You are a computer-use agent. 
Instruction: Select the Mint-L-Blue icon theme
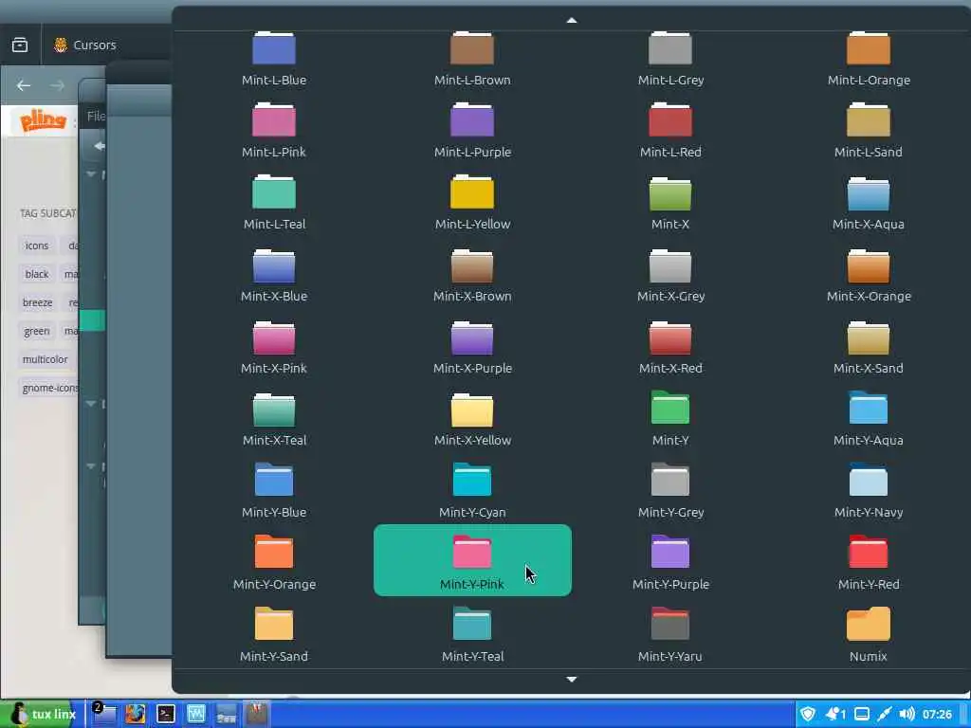pos(274,59)
